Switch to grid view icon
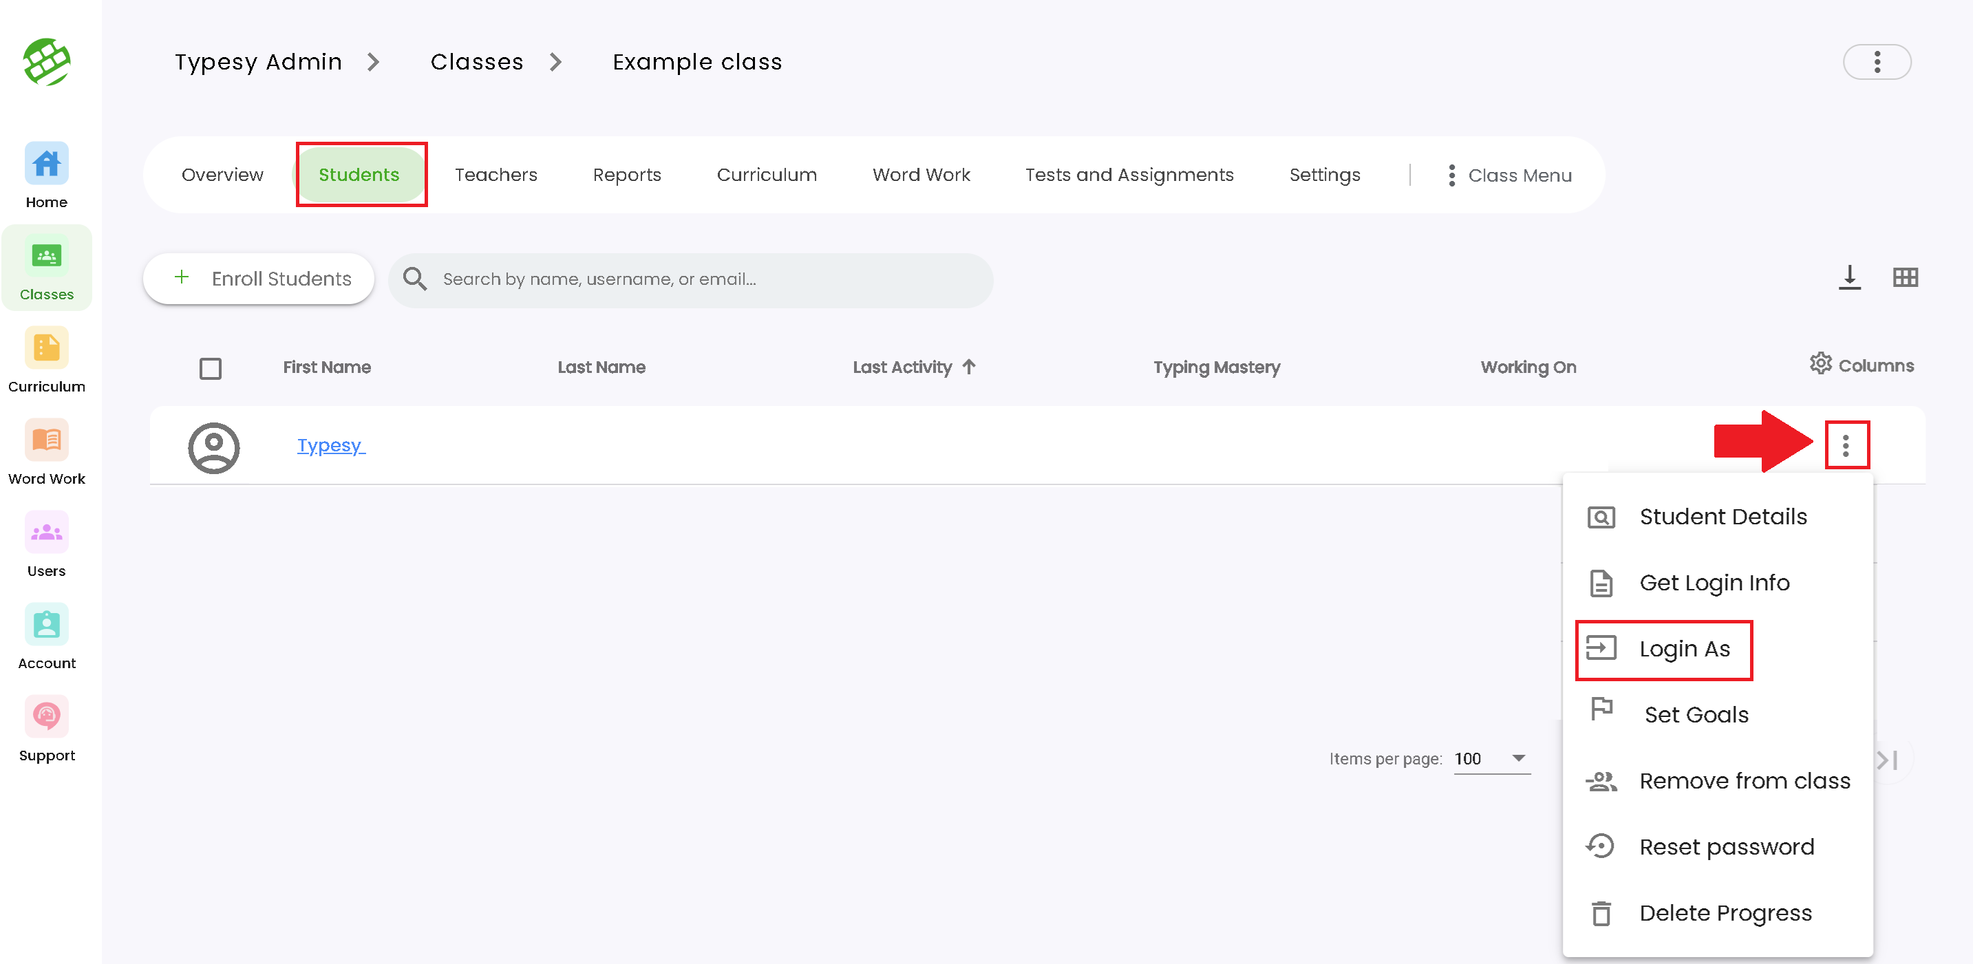Image resolution: width=1973 pixels, height=964 pixels. click(x=1905, y=277)
